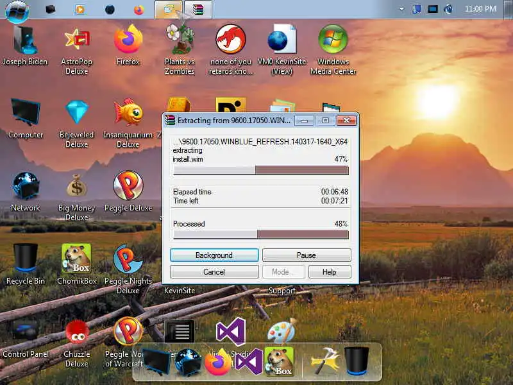
Task: Click the media player icon in the taskbar
Action: (x=80, y=10)
